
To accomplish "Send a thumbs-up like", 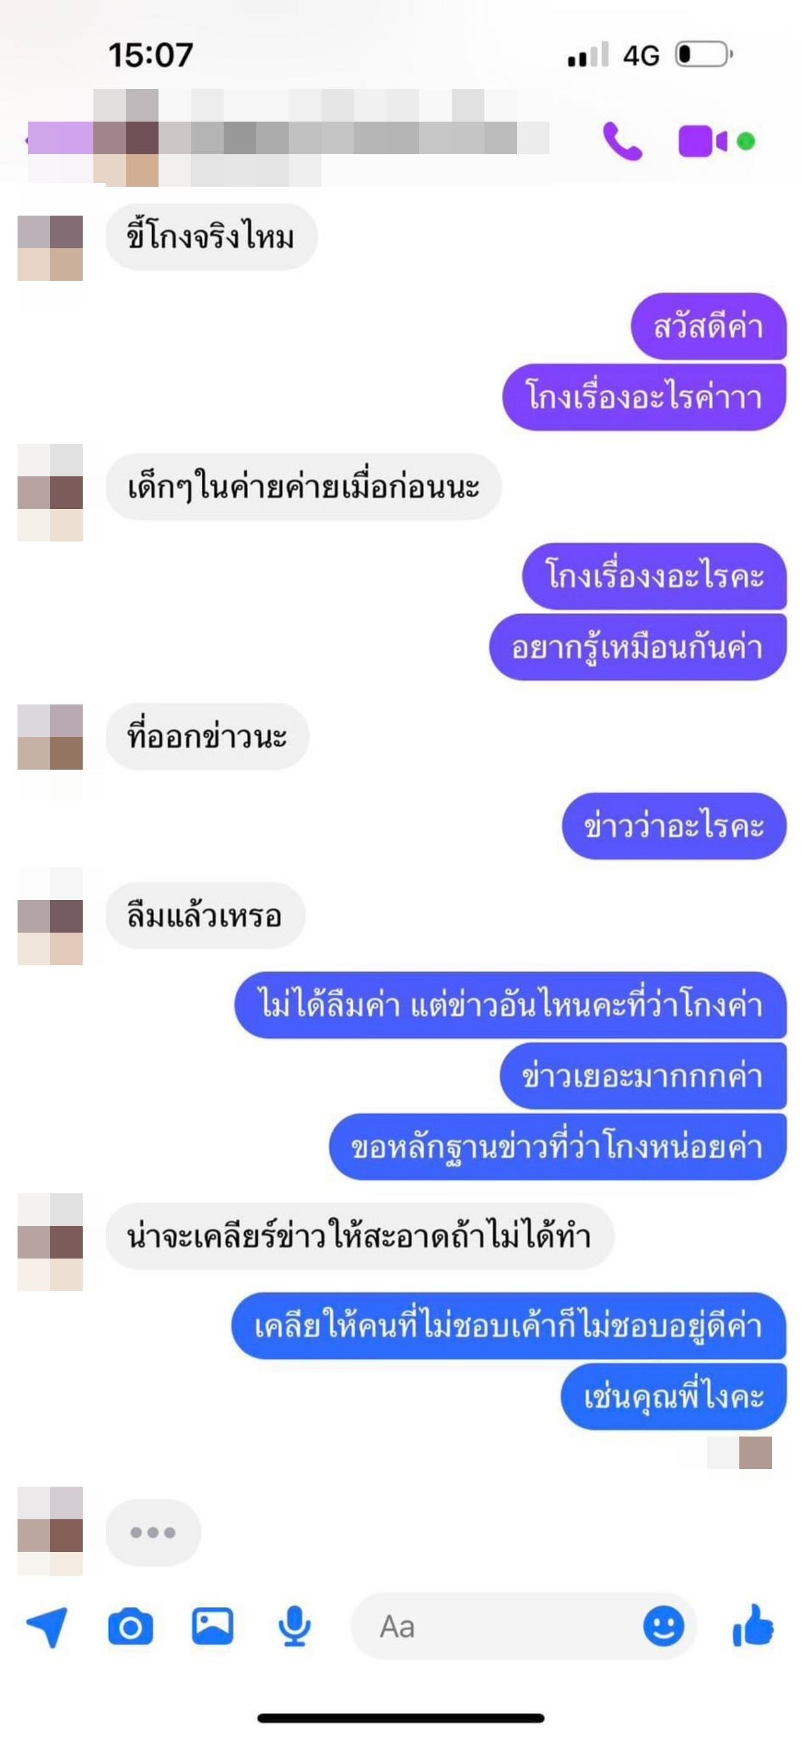I will [x=753, y=1626].
